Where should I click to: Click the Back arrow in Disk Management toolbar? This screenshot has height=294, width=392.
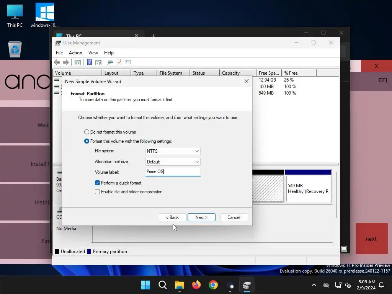click(57, 62)
